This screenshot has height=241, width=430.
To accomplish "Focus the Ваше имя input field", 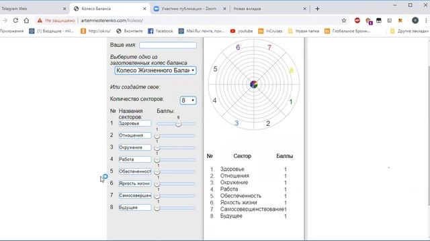I will [x=168, y=45].
